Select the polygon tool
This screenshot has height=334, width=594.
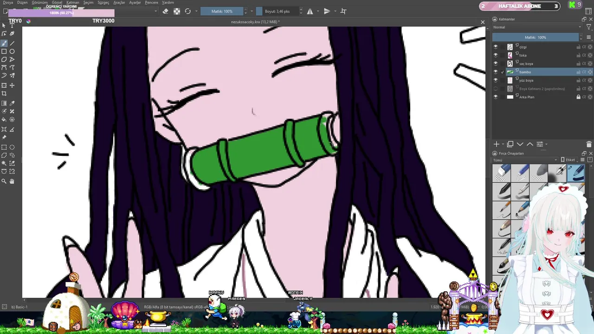pyautogui.click(x=4, y=59)
